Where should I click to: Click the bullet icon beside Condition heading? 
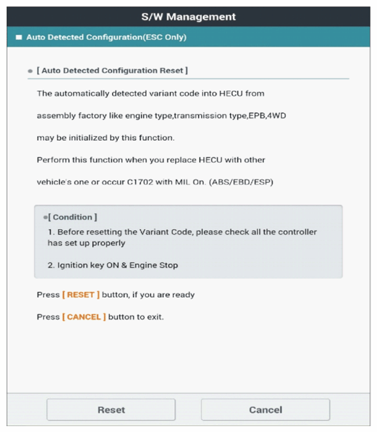click(45, 217)
